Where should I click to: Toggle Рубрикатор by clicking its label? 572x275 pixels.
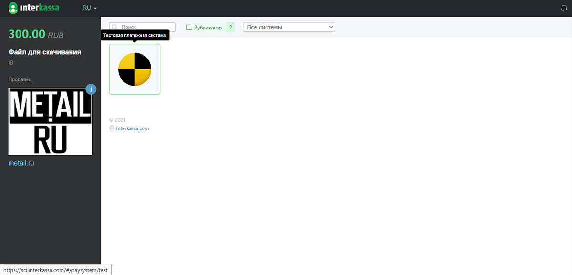coord(208,28)
